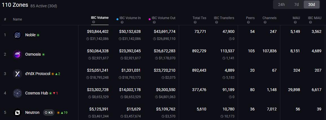Switch time period to 24h

pyautogui.click(x=281, y=4)
